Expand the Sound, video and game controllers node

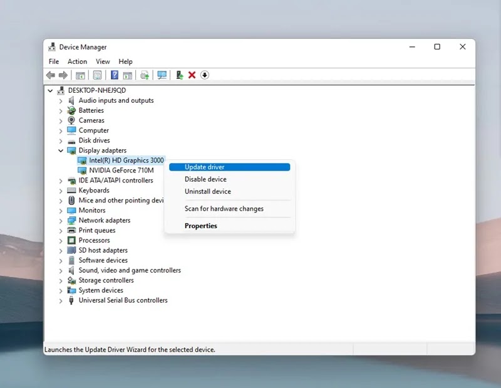pyautogui.click(x=61, y=271)
